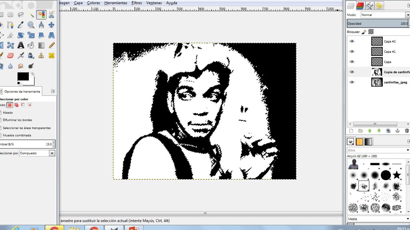Switch to the Channels tab

tap(360, 6)
